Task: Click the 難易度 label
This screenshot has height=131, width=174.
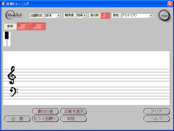Action: click(x=69, y=15)
